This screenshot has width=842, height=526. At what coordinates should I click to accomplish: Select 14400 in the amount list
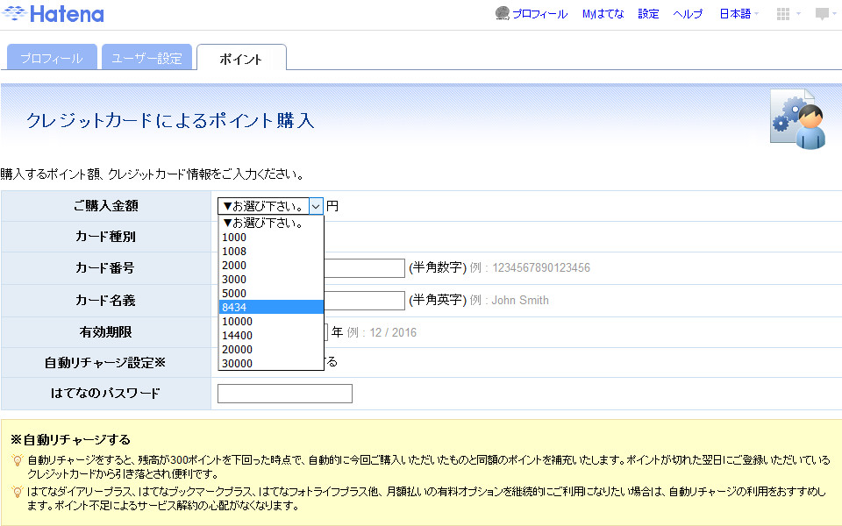pyautogui.click(x=271, y=335)
